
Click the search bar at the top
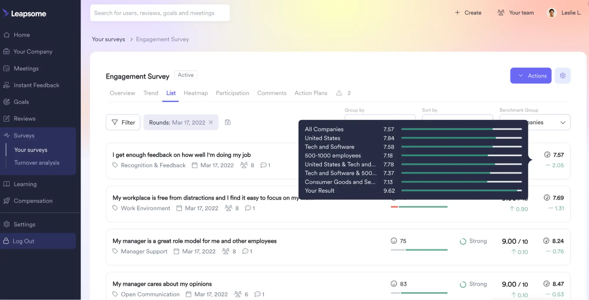pos(160,13)
